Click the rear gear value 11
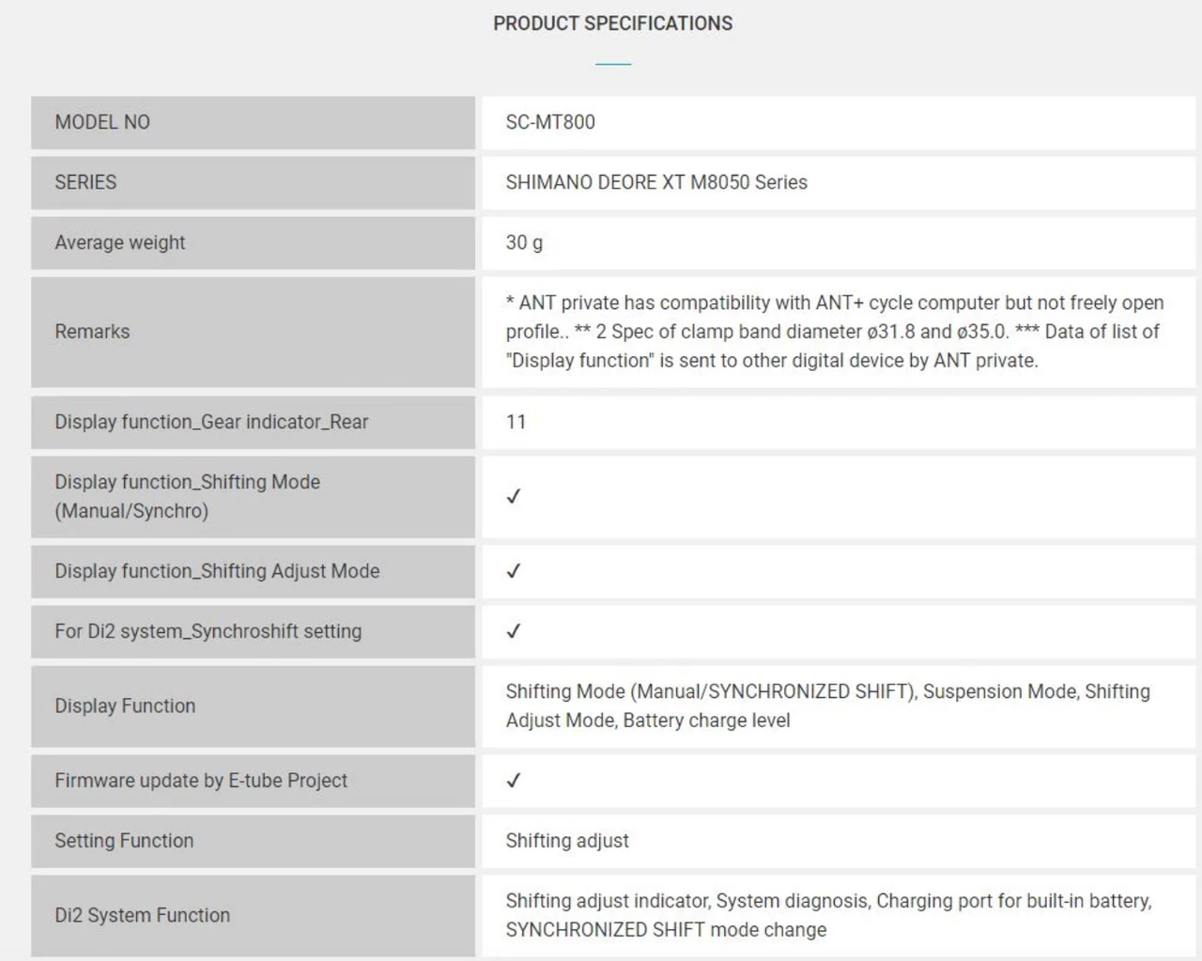1202x961 pixels. point(516,422)
